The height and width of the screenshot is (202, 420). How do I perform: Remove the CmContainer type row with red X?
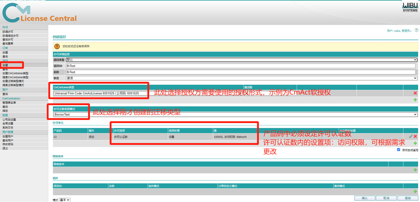click(x=415, y=93)
